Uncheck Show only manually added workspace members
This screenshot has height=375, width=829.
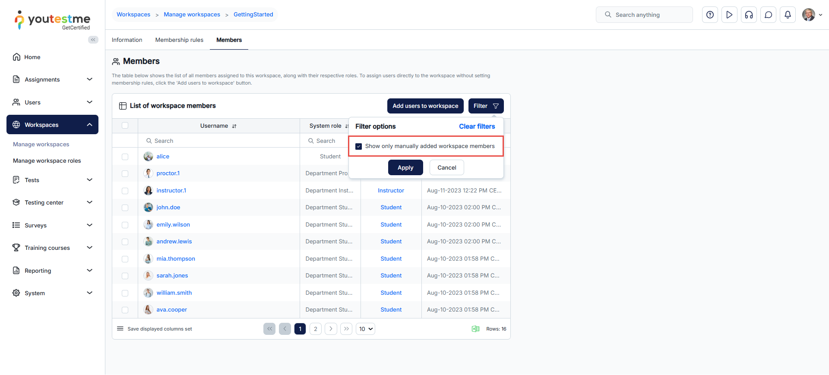(358, 146)
